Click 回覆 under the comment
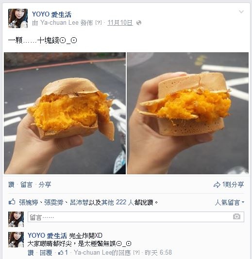252x259 pixels. (x=46, y=253)
